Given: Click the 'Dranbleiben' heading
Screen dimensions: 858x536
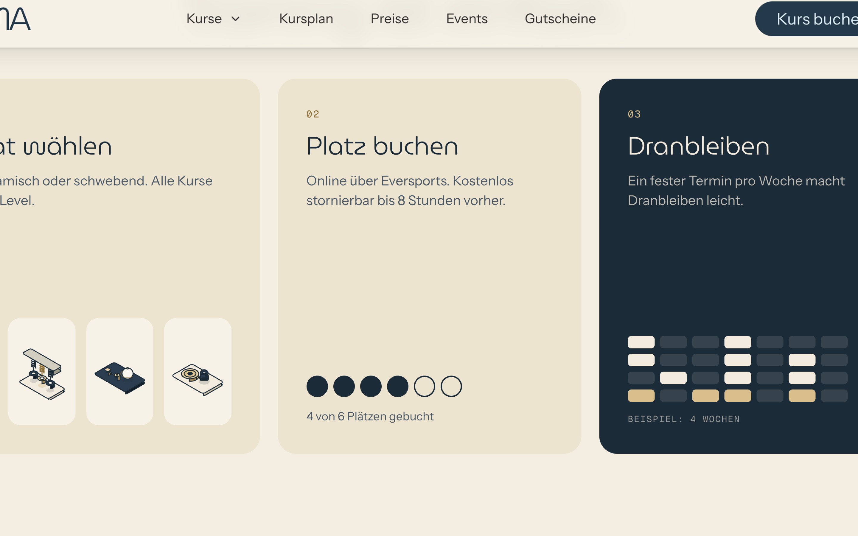Looking at the screenshot, I should tap(698, 146).
